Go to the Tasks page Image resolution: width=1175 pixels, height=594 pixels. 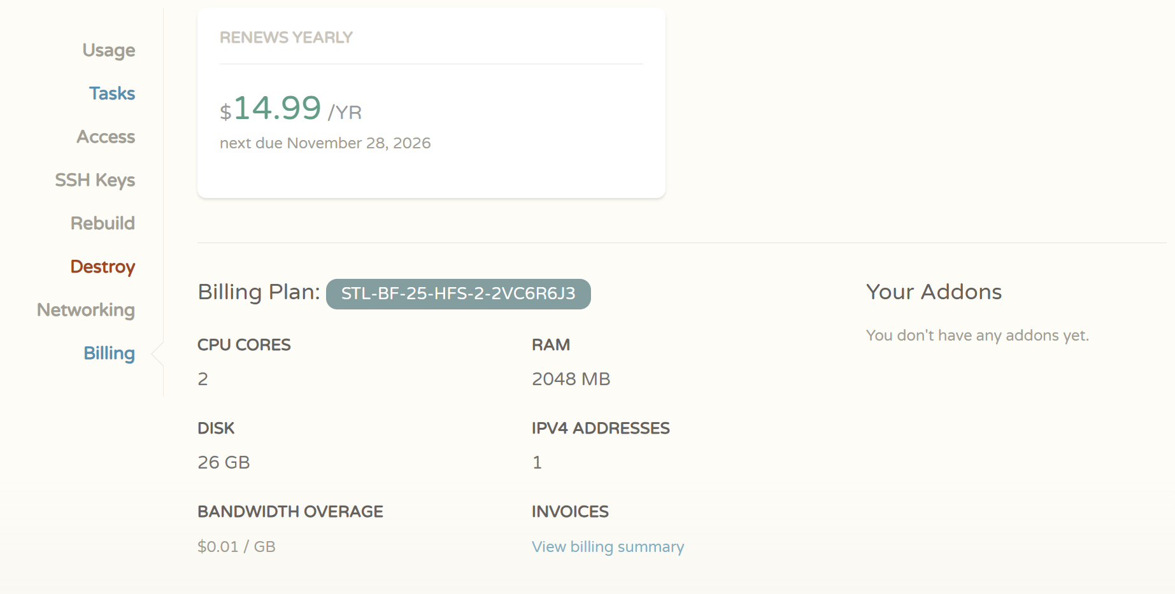pos(112,94)
